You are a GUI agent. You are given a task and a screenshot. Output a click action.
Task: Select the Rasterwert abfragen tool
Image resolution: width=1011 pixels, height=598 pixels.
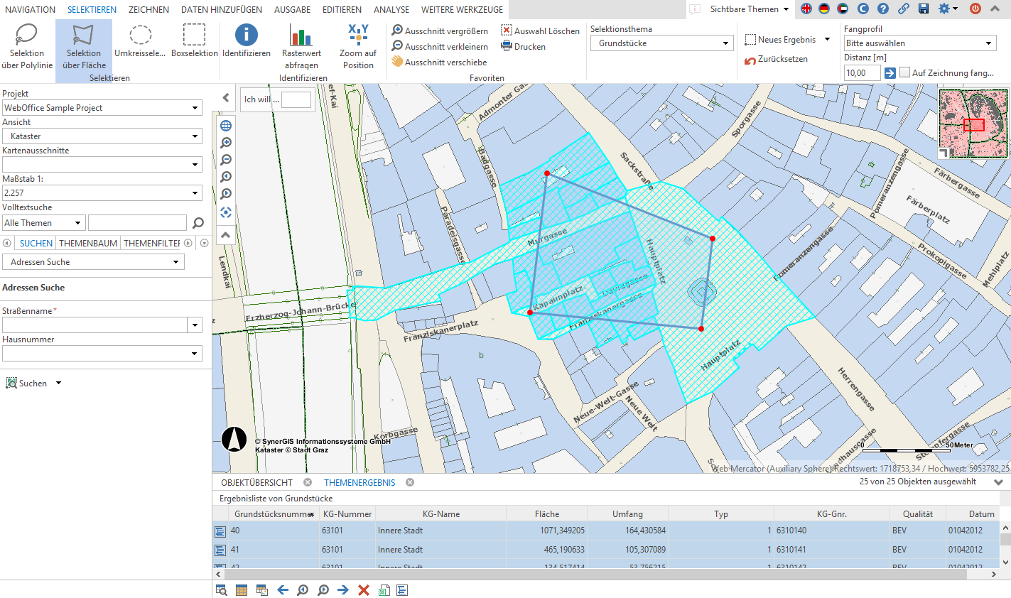point(300,44)
